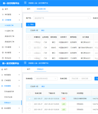The image size is (98, 114).
Task: Click the 费用类型 column header
Action: [x=73, y=37]
